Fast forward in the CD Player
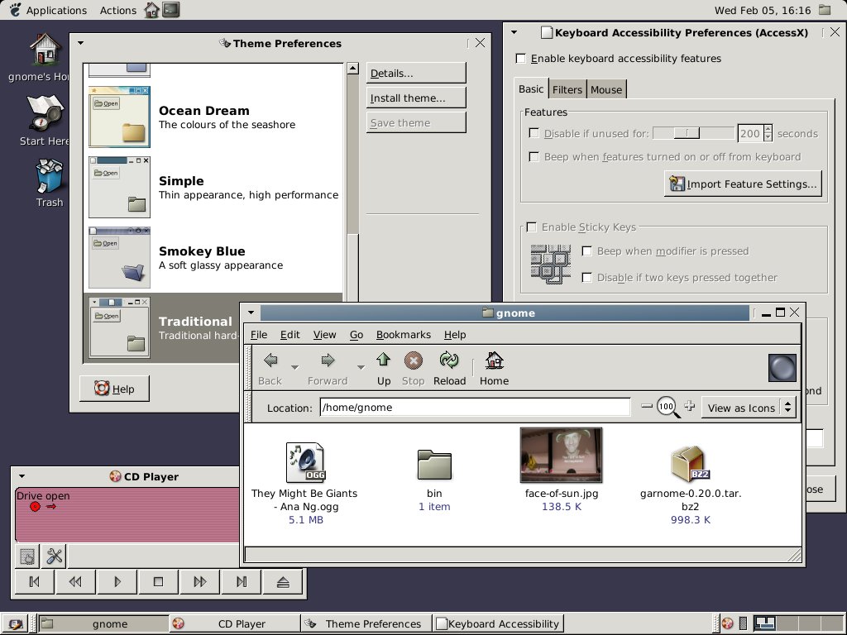This screenshot has height=635, width=847. (x=200, y=581)
